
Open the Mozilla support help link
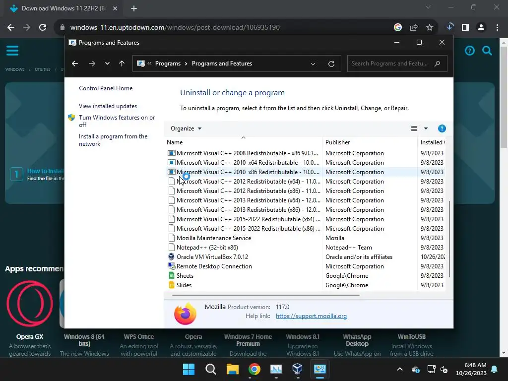pos(311,316)
